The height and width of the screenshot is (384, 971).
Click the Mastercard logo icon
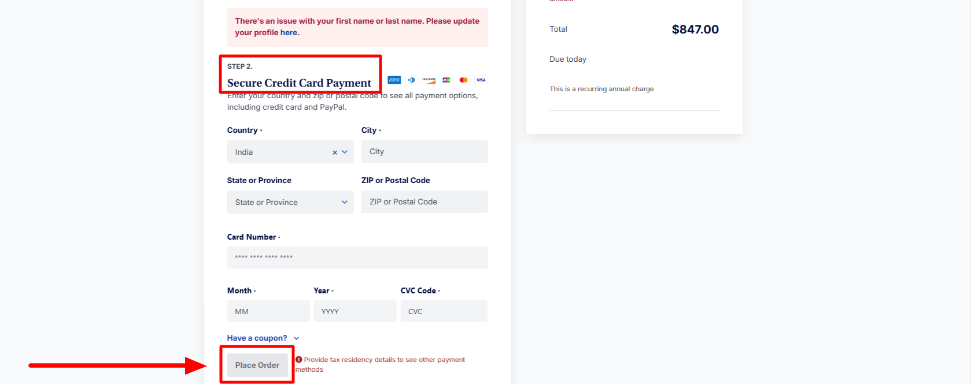click(x=464, y=80)
